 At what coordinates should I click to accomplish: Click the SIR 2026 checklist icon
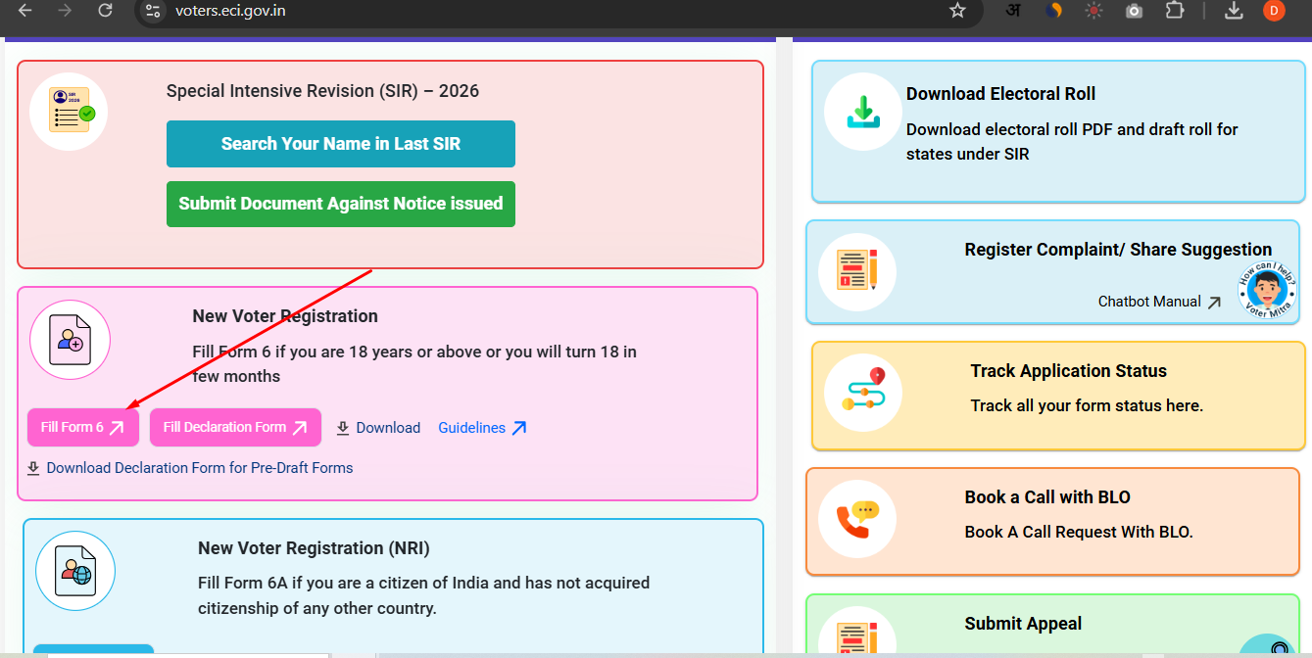click(69, 112)
